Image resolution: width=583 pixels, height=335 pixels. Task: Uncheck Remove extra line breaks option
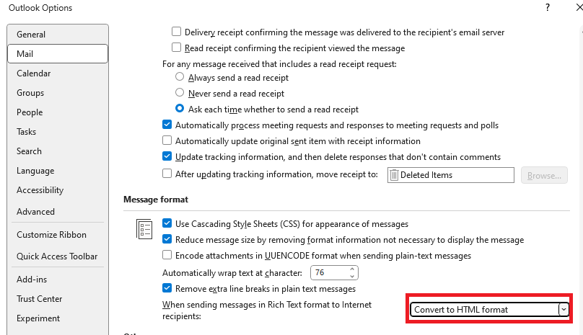click(167, 288)
